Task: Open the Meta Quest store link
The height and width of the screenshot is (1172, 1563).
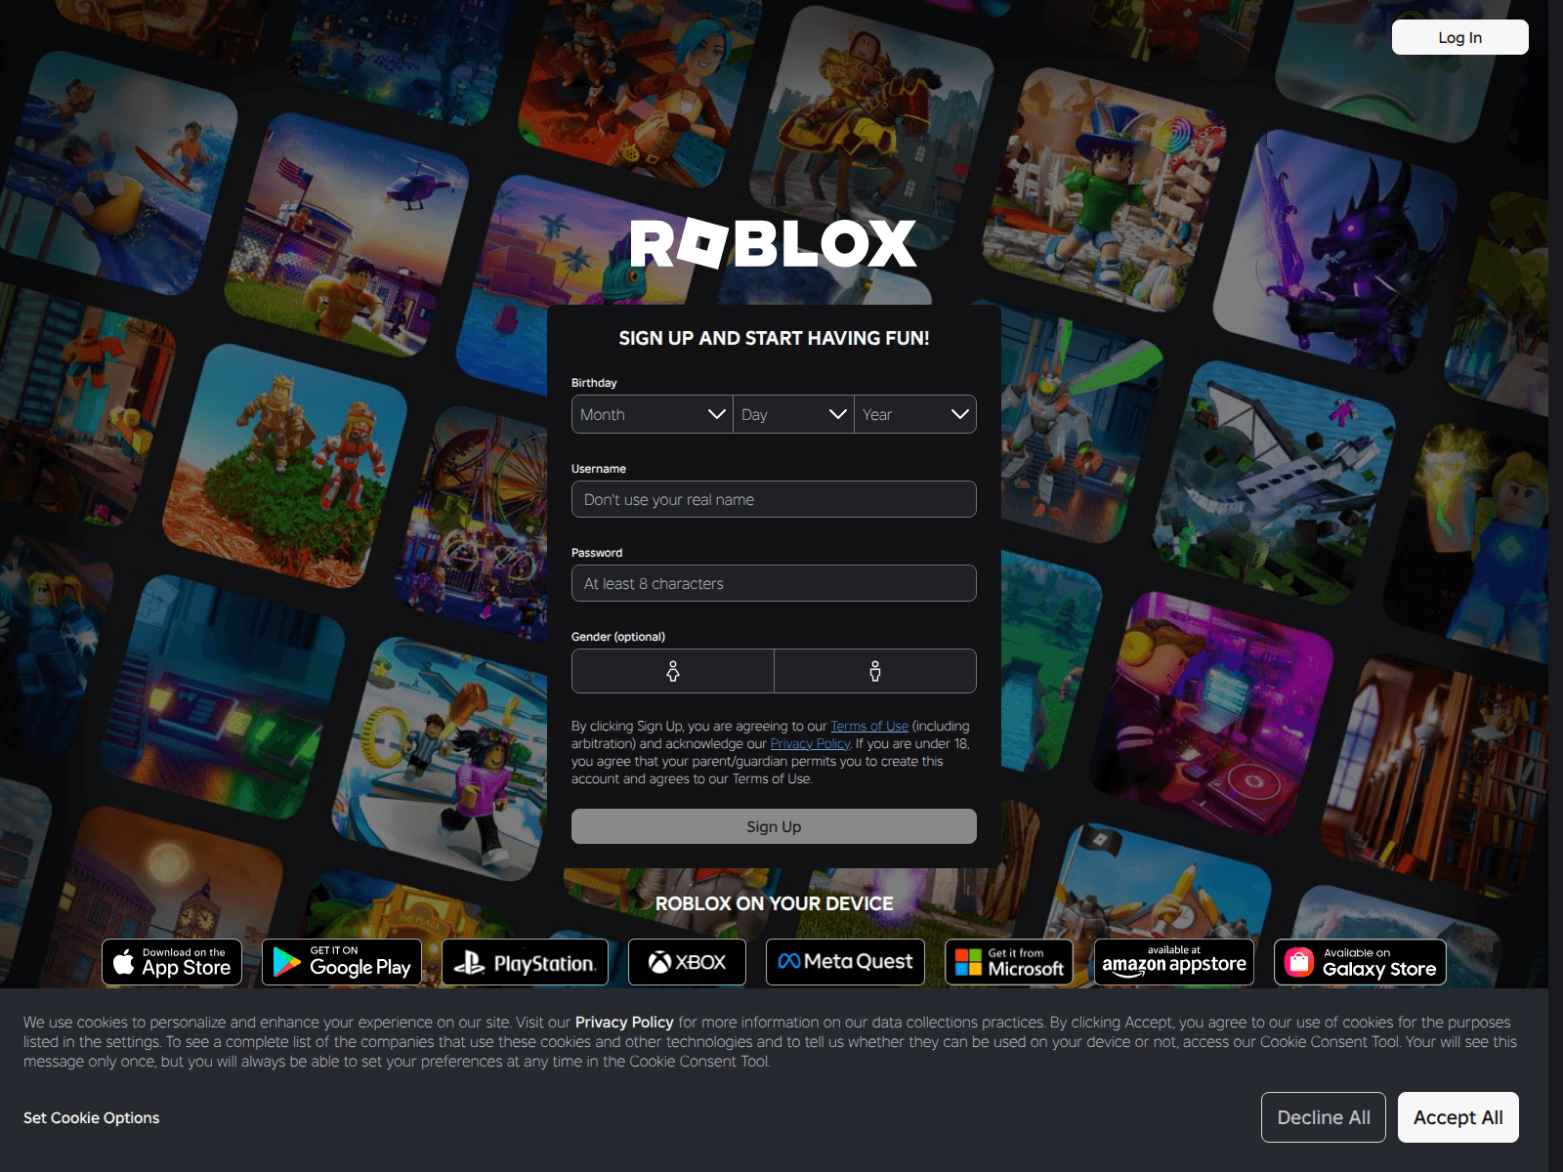Action: 844,962
